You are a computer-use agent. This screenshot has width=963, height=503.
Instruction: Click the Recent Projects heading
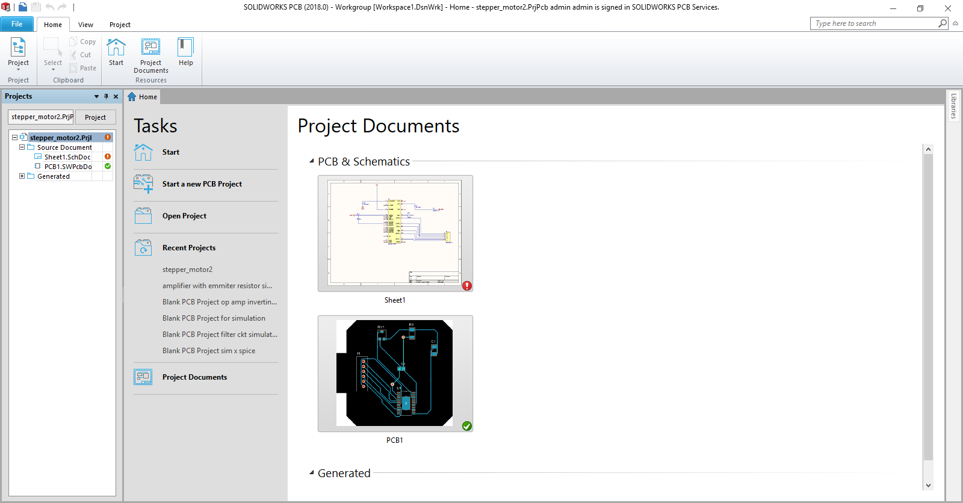click(x=189, y=248)
